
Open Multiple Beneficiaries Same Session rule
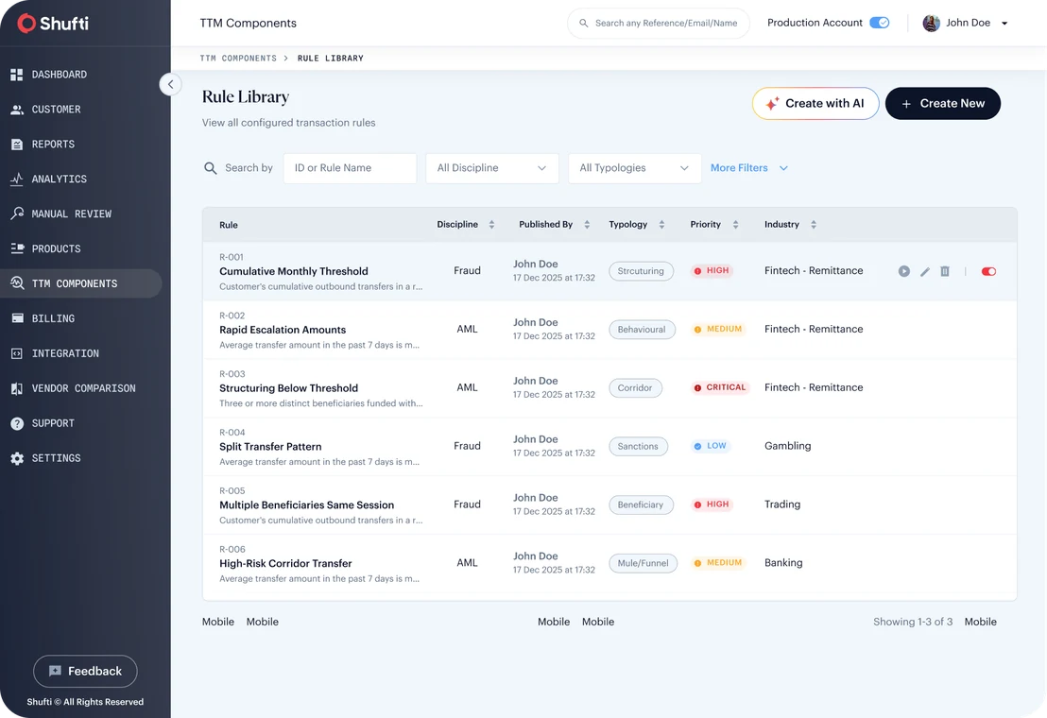[x=306, y=505]
